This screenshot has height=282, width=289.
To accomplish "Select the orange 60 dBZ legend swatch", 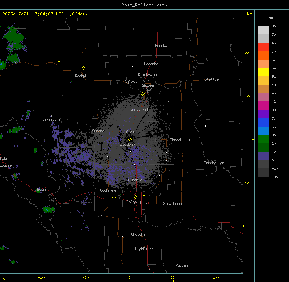I will [x=264, y=55].
